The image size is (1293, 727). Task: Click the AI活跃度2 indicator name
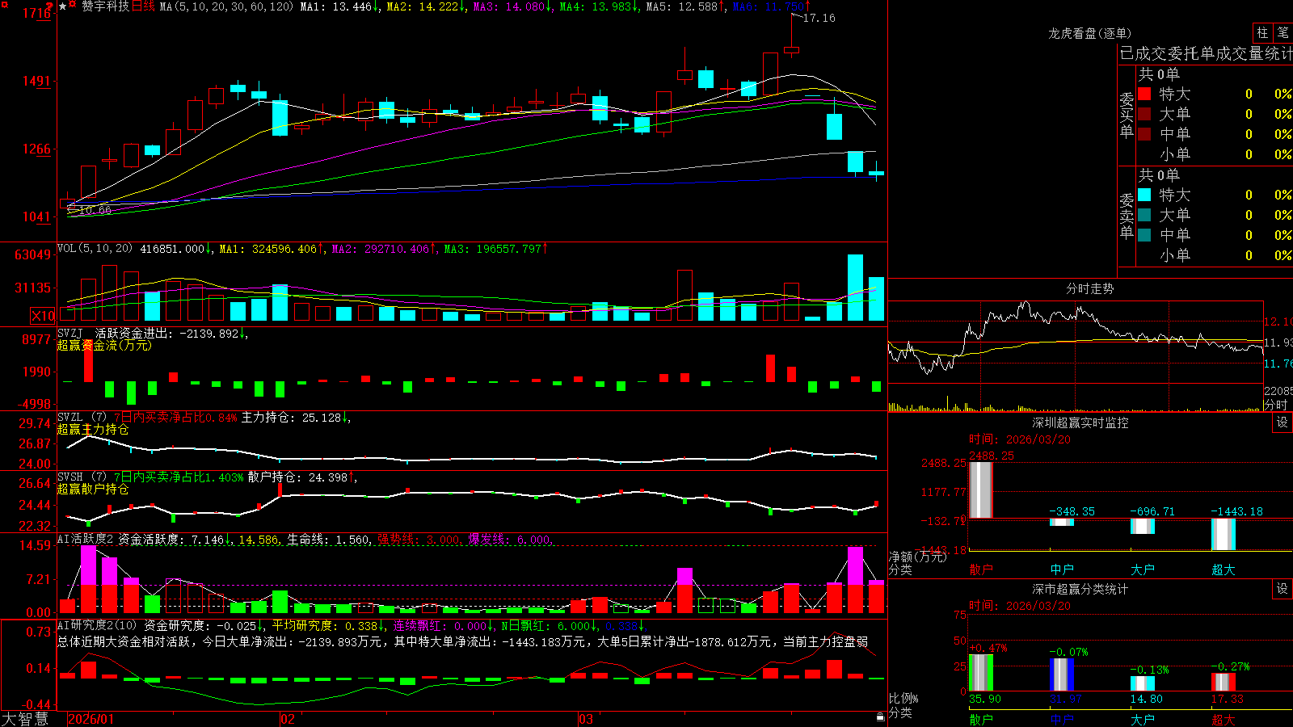(86, 540)
